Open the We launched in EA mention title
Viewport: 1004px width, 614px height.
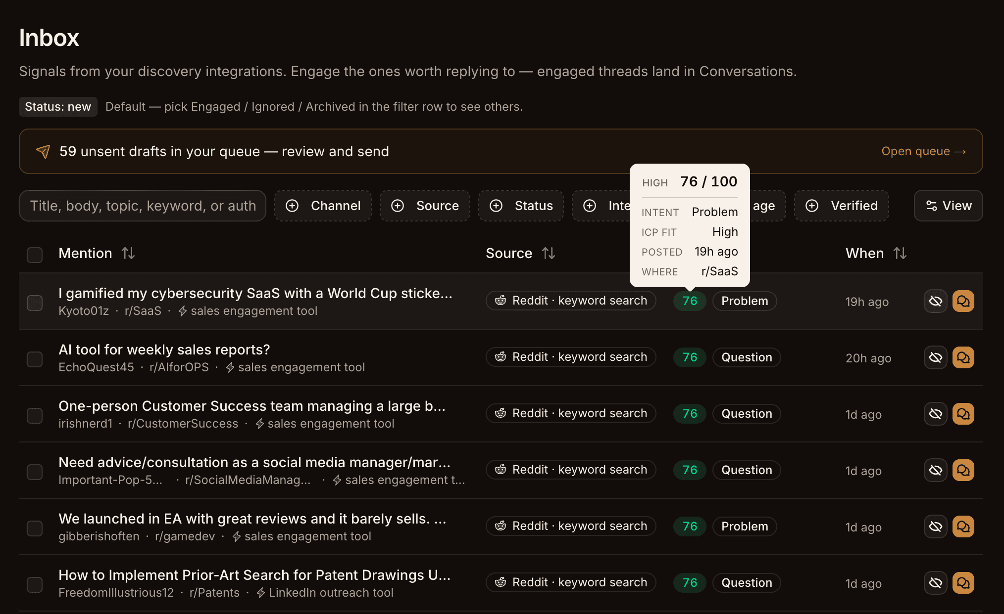[x=252, y=519]
